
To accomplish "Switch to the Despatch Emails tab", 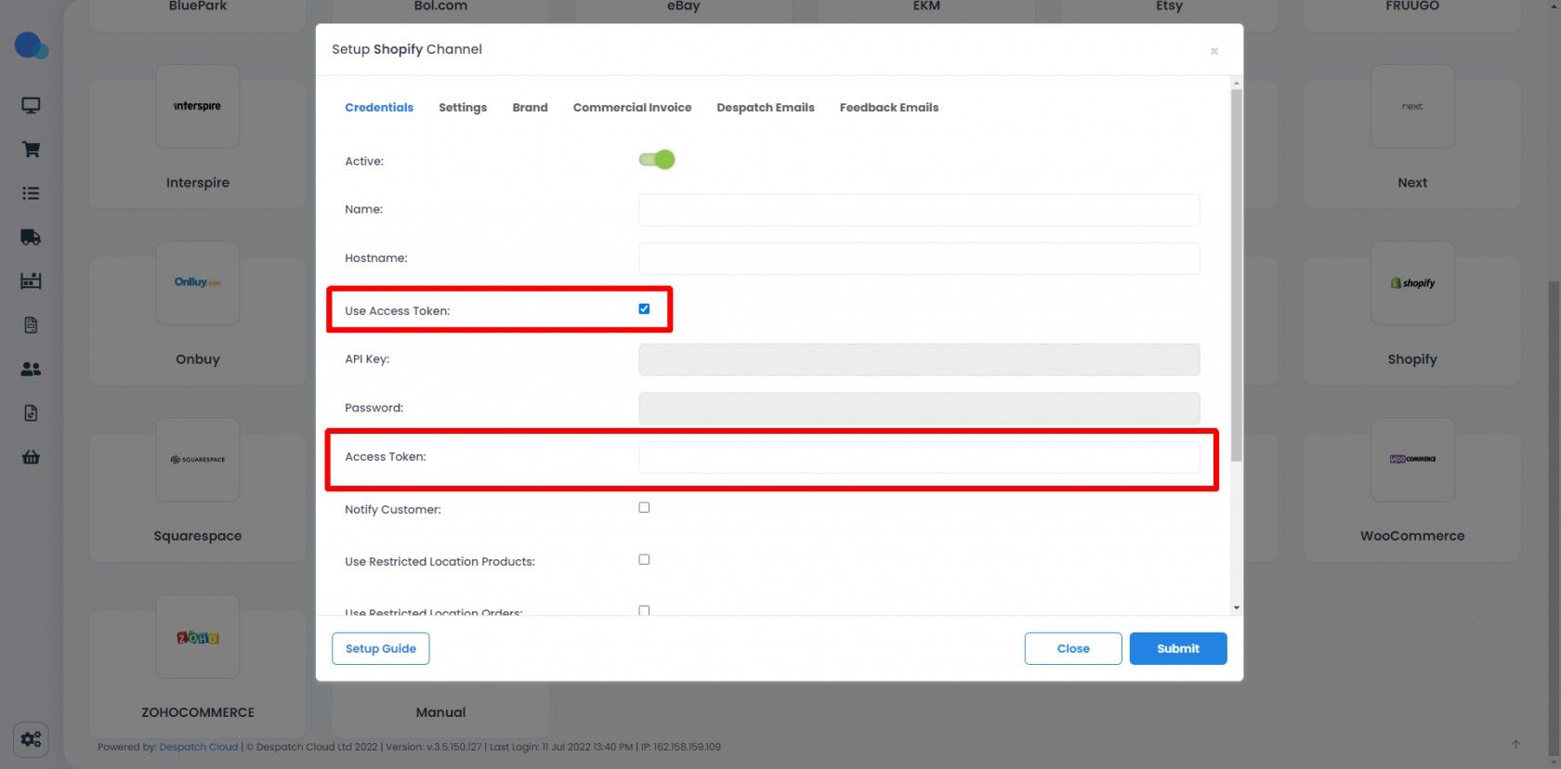I will click(766, 108).
